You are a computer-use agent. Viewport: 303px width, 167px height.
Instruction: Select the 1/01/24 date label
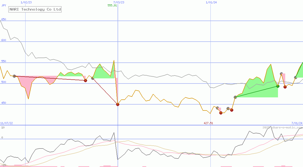click(211, 2)
